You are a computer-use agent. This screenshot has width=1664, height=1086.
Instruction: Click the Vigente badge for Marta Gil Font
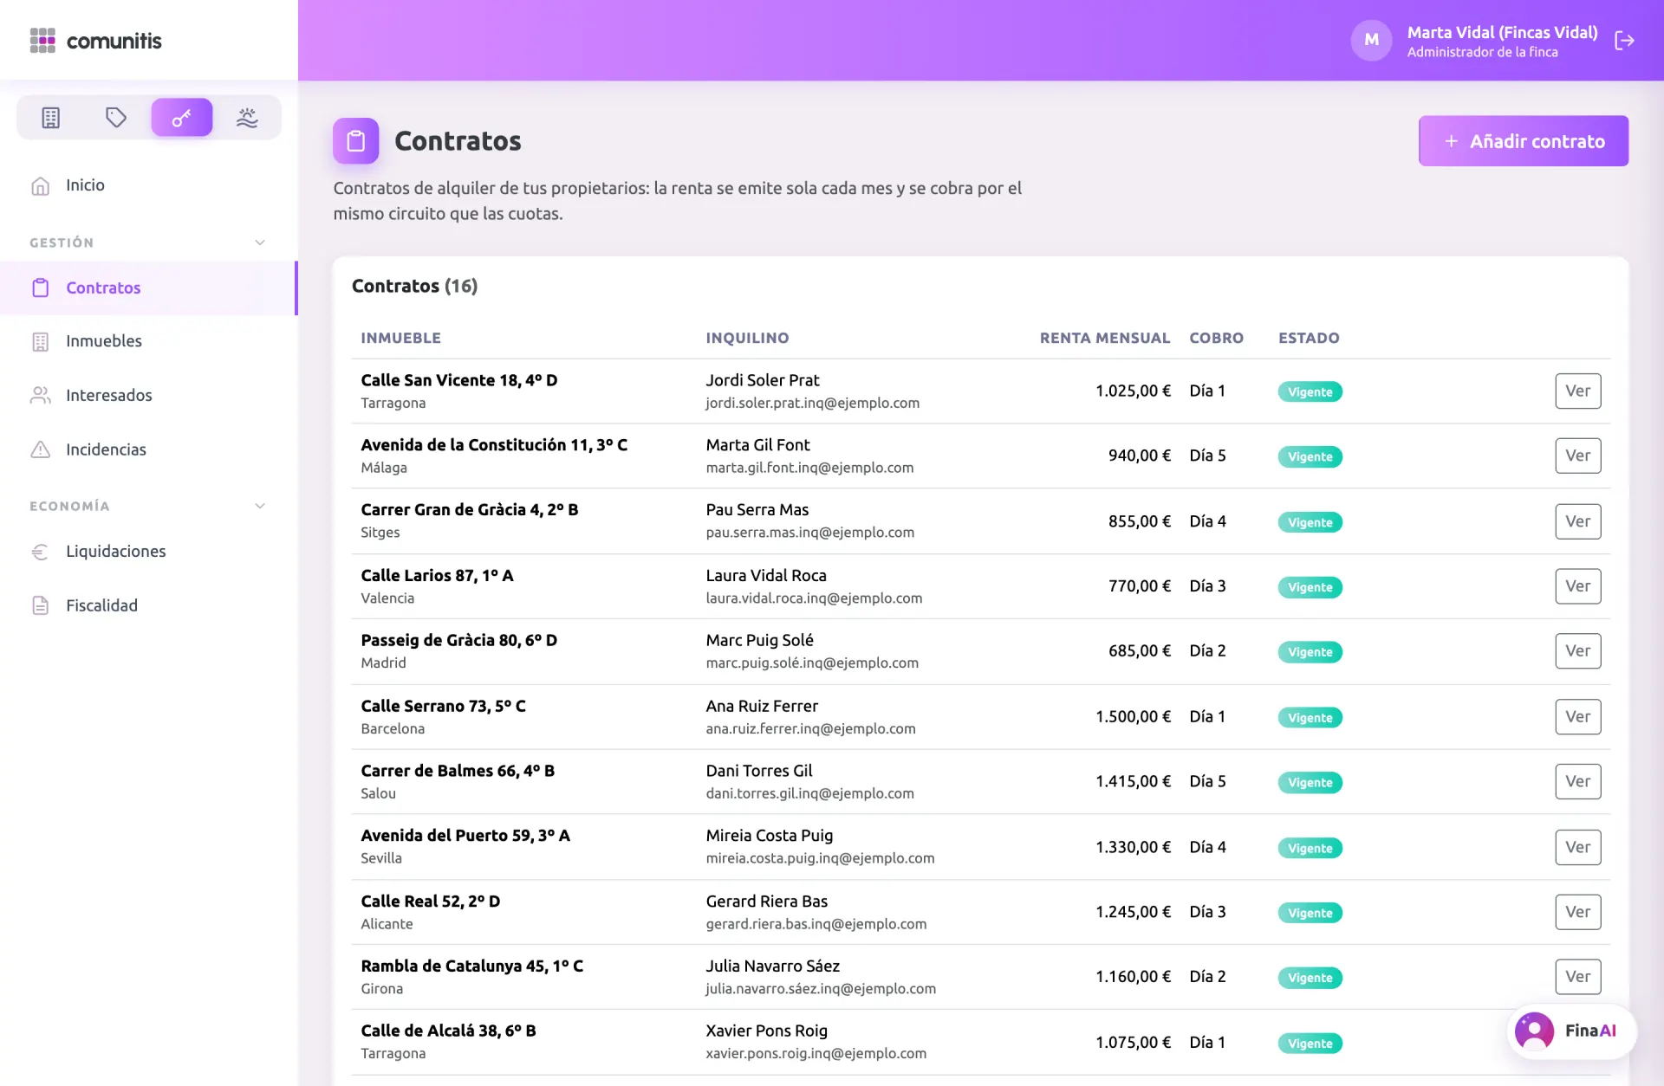point(1310,457)
